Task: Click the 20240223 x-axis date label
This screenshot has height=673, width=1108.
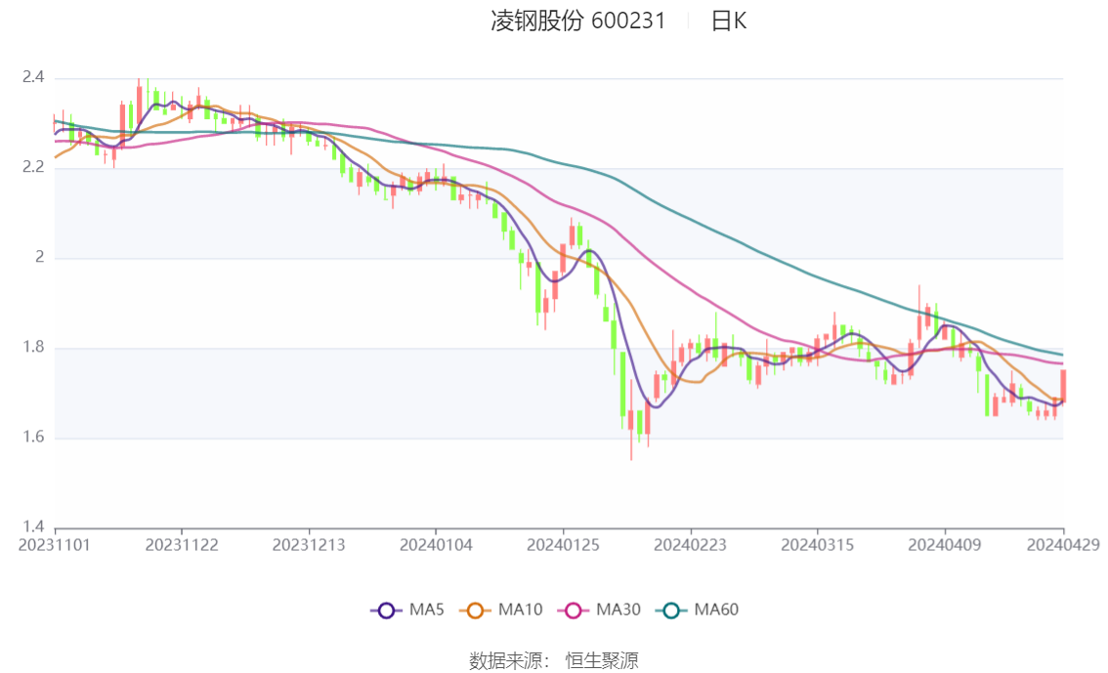Action: (x=690, y=545)
